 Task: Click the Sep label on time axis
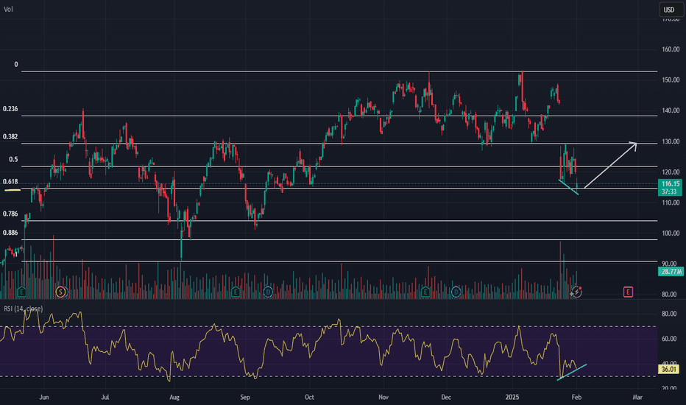click(245, 397)
